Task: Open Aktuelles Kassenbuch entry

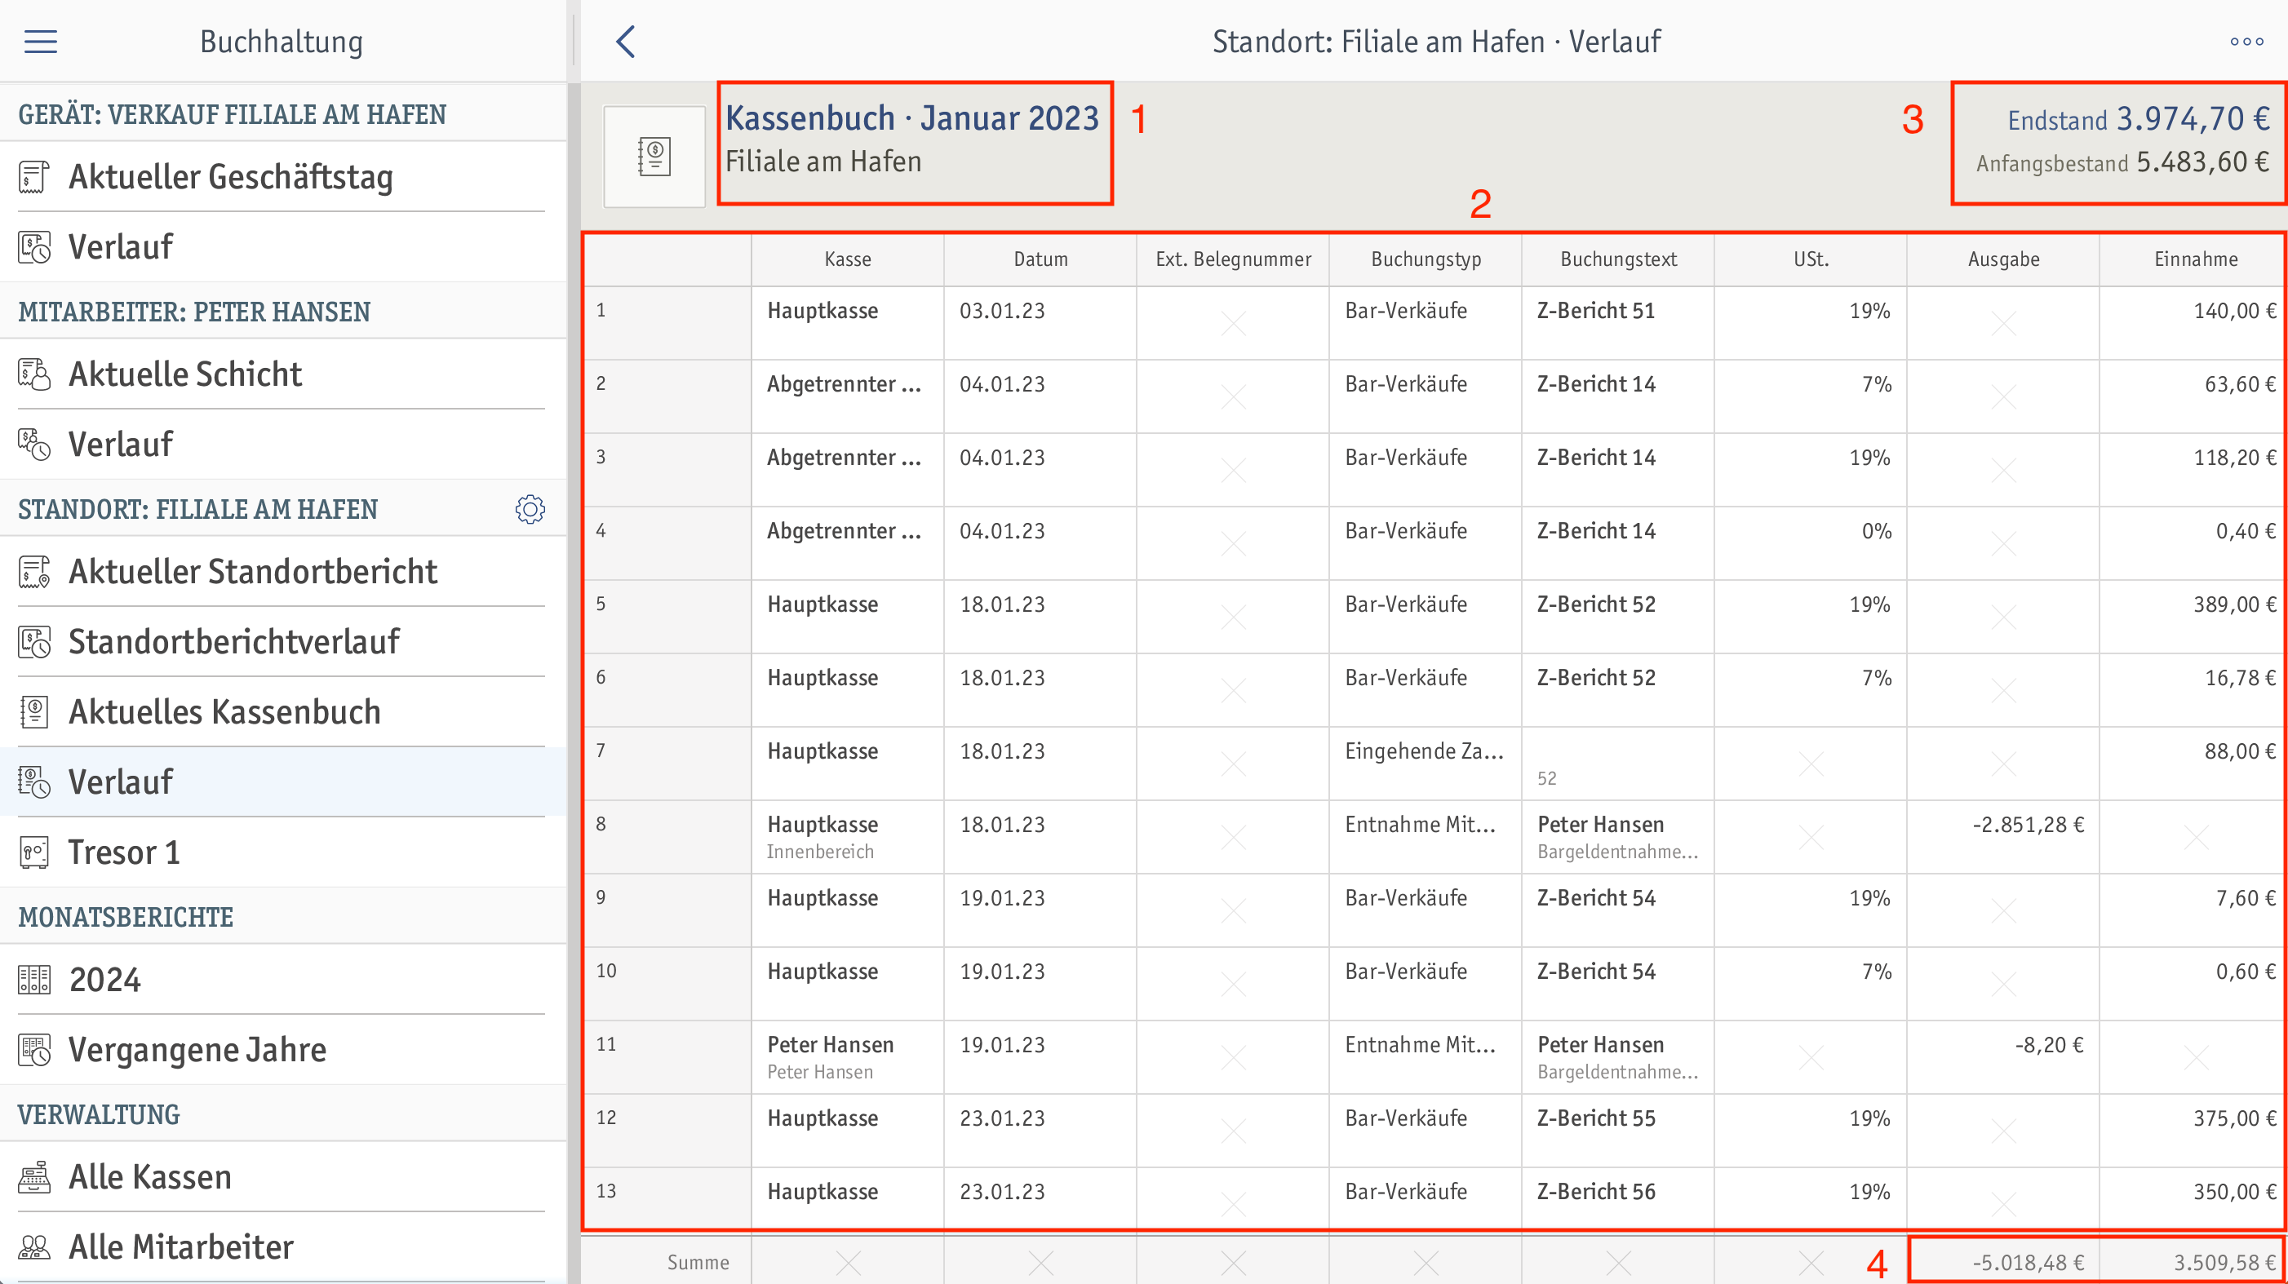Action: coord(283,712)
